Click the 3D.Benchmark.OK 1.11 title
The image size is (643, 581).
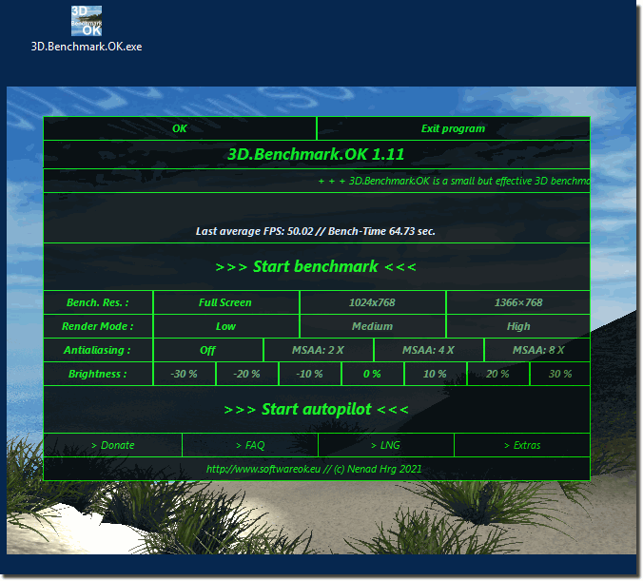[316, 155]
